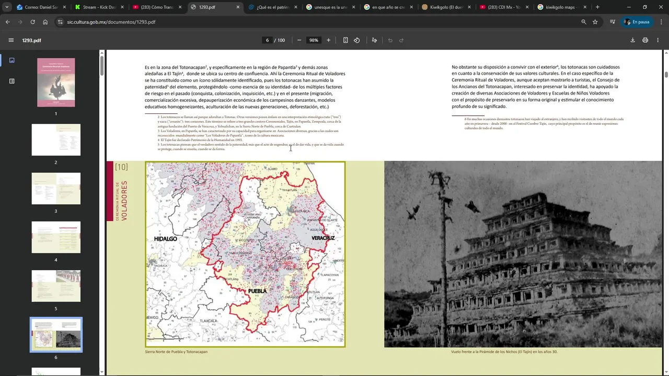
Task: Show the thumbnails view in sidebar
Action: (x=11, y=60)
